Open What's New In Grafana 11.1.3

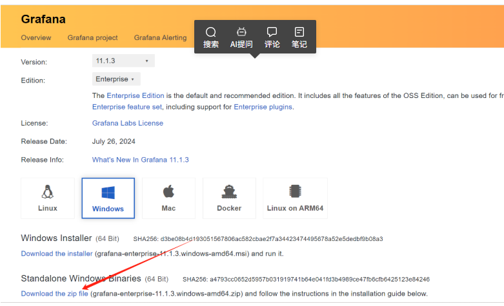click(141, 160)
